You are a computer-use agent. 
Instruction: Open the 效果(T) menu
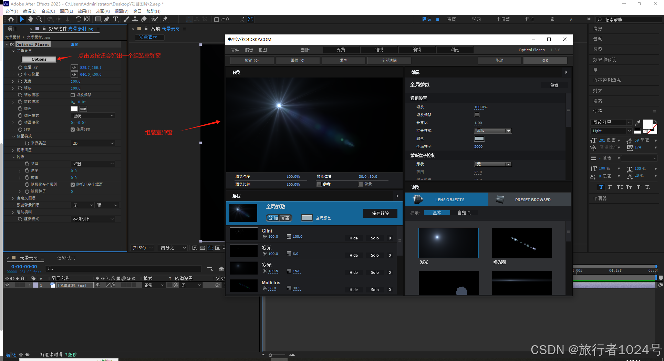pyautogui.click(x=84, y=11)
